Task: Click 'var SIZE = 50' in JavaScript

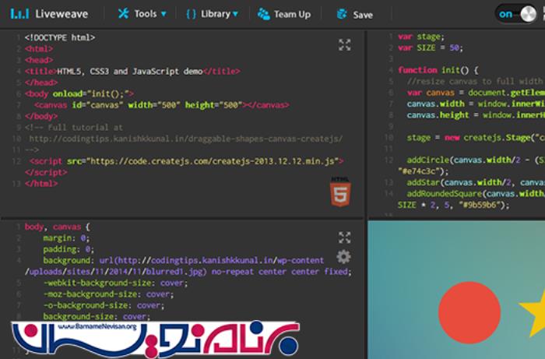Action: click(x=431, y=48)
